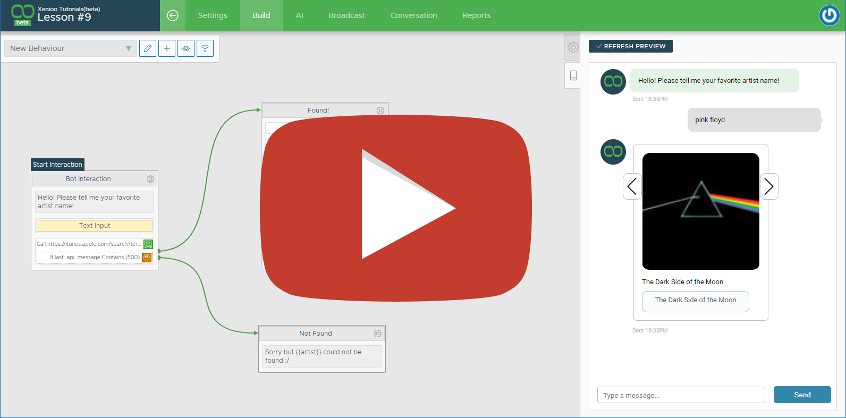Click the pink floyd chat message
This screenshot has height=418, width=846.
coord(755,120)
